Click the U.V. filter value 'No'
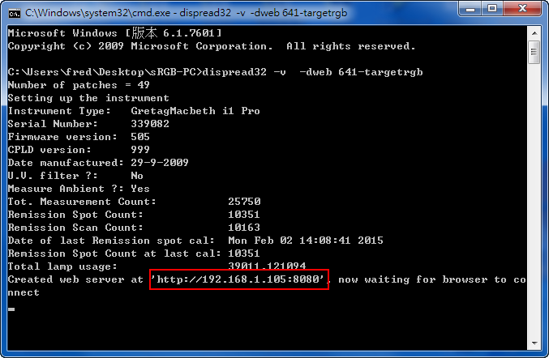Screen dimensions: 549x358 click(x=137, y=176)
